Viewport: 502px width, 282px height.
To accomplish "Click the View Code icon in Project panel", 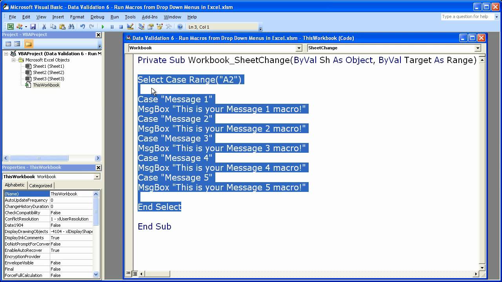I will 8,44.
